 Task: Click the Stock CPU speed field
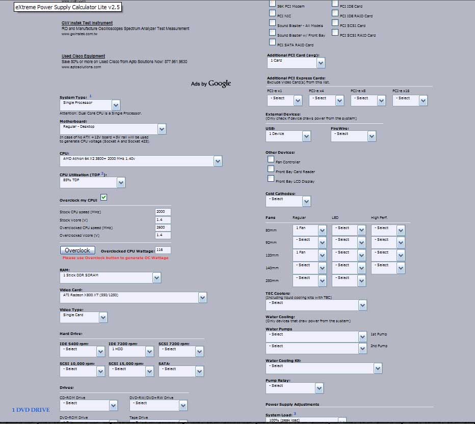(163, 212)
